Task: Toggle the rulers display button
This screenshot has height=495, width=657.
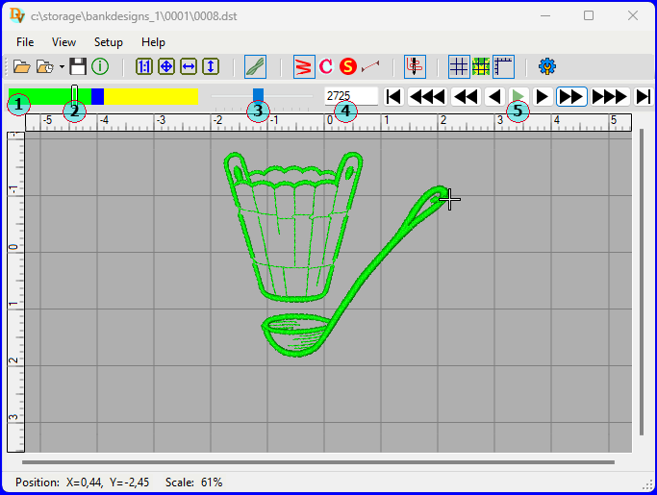Action: 503,66
